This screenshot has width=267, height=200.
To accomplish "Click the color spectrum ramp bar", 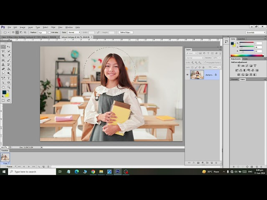I will pos(247,55).
